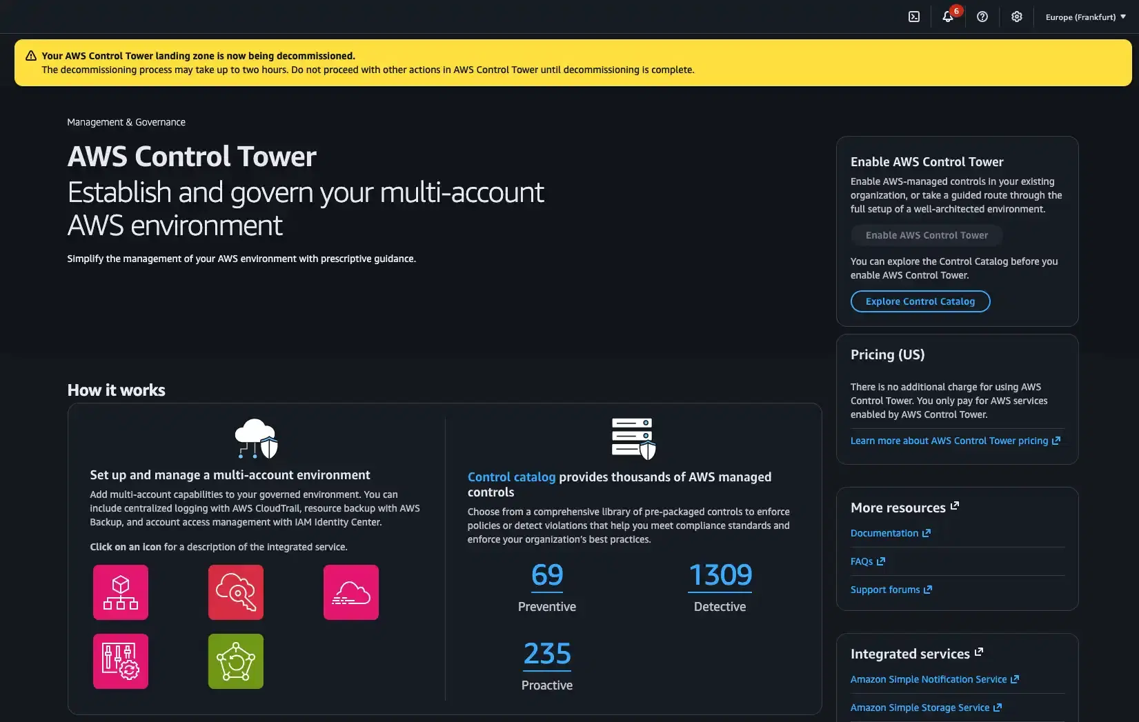Open the Documentation link
The image size is (1139, 722).
pos(891,533)
